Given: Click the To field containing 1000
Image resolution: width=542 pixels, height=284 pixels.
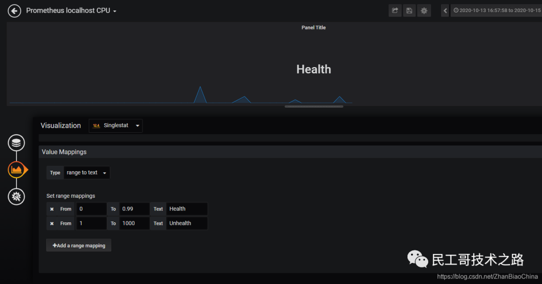Looking at the screenshot, I should coord(134,223).
